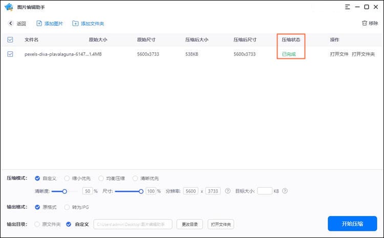The height and width of the screenshot is (238, 384).
Task: Click the resolution width field 5600
Action: click(x=190, y=191)
